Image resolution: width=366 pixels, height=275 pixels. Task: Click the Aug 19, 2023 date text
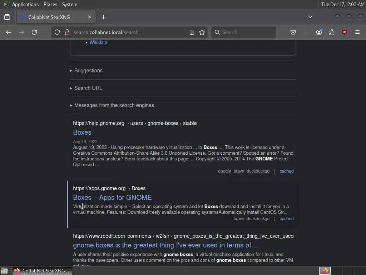click(x=85, y=142)
